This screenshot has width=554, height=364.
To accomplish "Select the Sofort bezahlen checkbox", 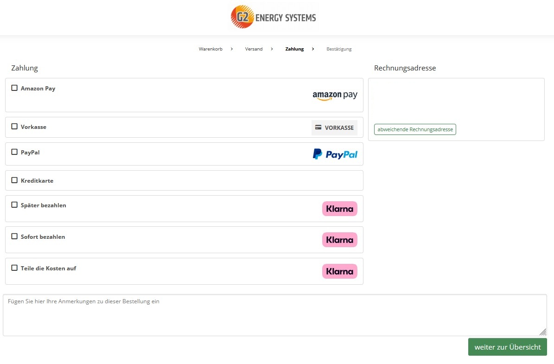I will click(14, 236).
